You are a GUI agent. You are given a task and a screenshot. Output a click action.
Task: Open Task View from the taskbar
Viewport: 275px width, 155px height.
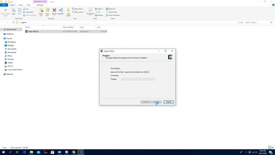(17, 152)
